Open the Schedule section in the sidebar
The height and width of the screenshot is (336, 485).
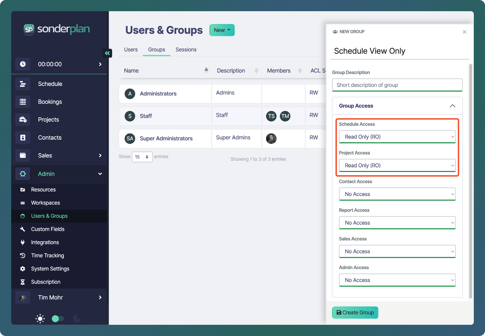[50, 84]
